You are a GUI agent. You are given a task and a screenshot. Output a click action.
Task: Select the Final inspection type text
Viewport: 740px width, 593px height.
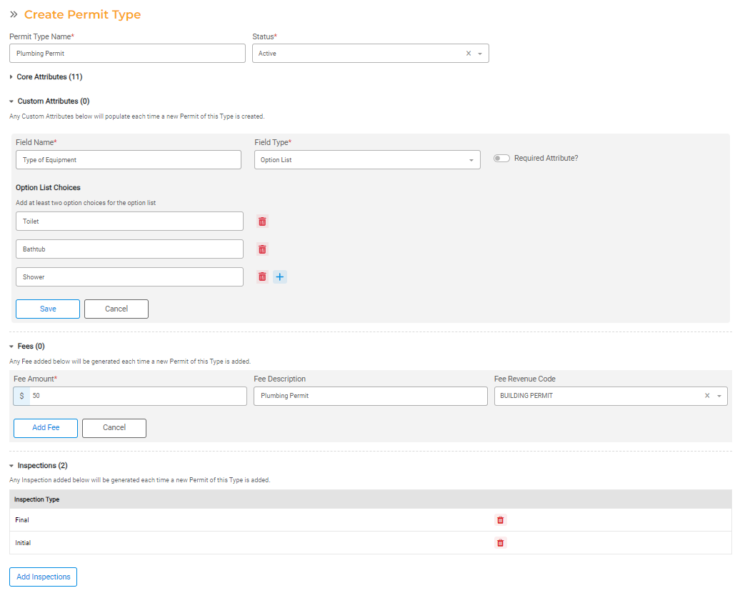tap(22, 520)
